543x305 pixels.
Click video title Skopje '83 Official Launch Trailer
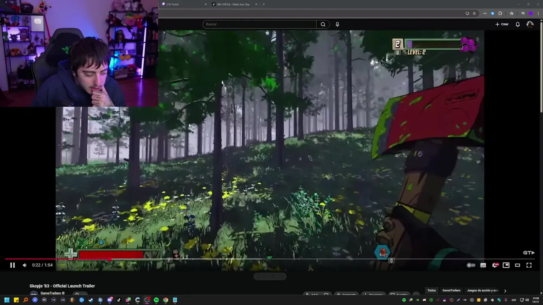pos(62,286)
